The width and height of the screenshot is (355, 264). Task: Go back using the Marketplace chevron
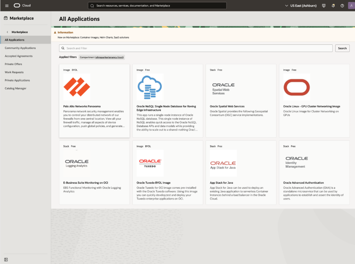(x=7, y=32)
